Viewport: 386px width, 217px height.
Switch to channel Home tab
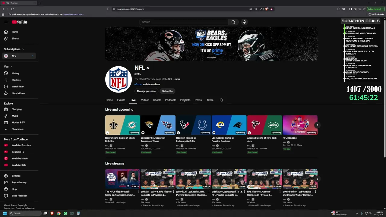(109, 100)
